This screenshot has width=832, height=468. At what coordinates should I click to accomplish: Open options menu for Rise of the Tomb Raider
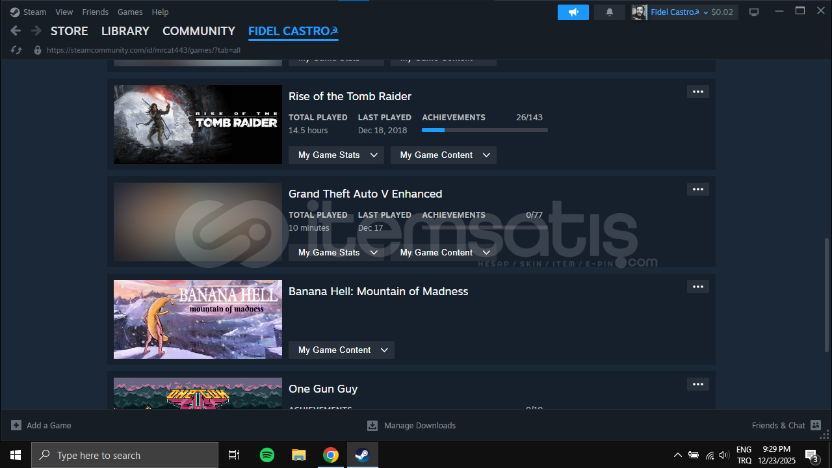click(x=698, y=92)
